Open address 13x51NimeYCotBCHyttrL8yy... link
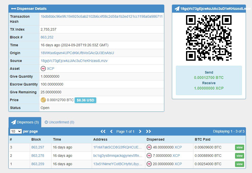This screenshot has width=252, height=173. point(118,164)
